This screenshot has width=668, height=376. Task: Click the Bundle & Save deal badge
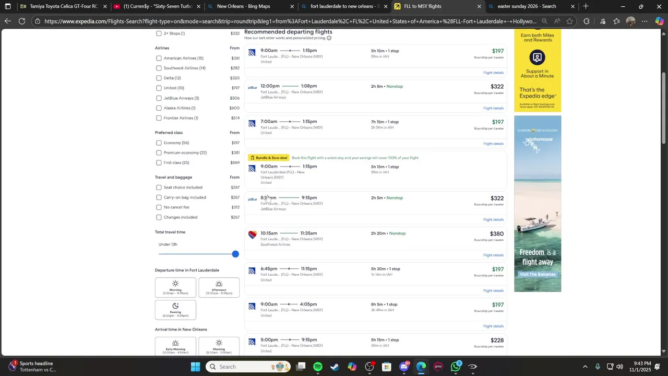tap(269, 158)
